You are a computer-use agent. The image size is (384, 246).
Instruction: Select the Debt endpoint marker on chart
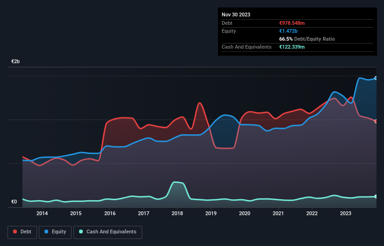pyautogui.click(x=376, y=122)
